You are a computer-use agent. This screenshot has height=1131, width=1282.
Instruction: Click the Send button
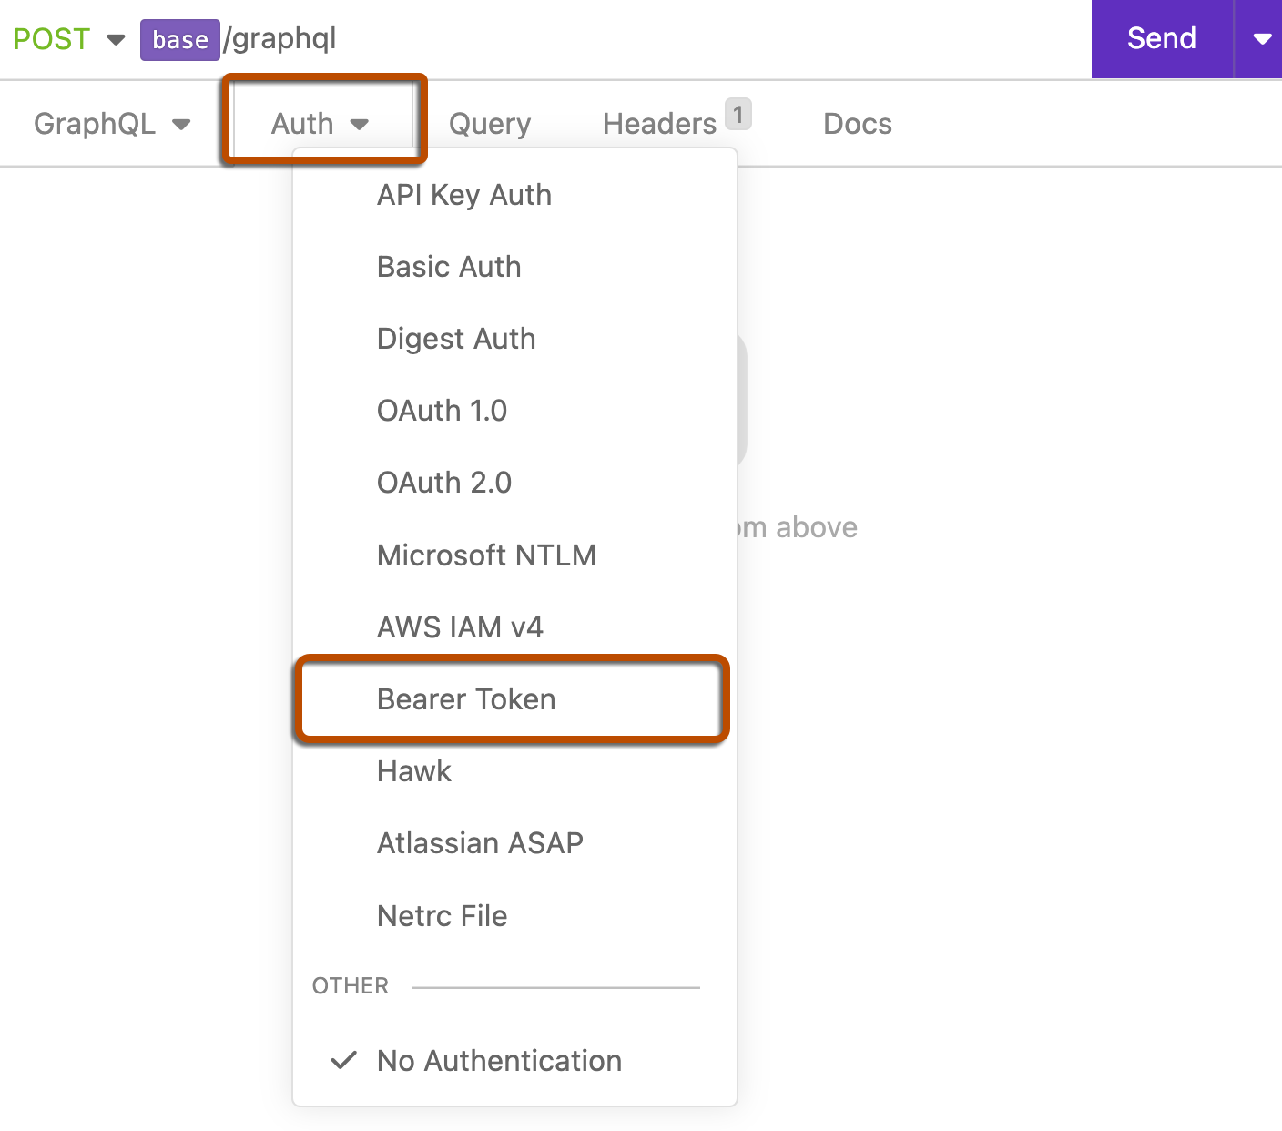click(x=1160, y=38)
